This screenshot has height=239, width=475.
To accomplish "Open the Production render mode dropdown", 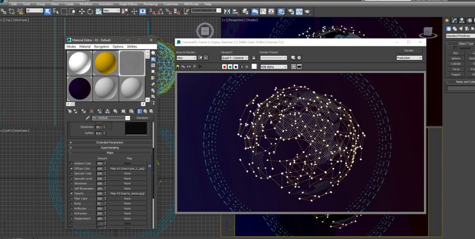I will pos(409,58).
